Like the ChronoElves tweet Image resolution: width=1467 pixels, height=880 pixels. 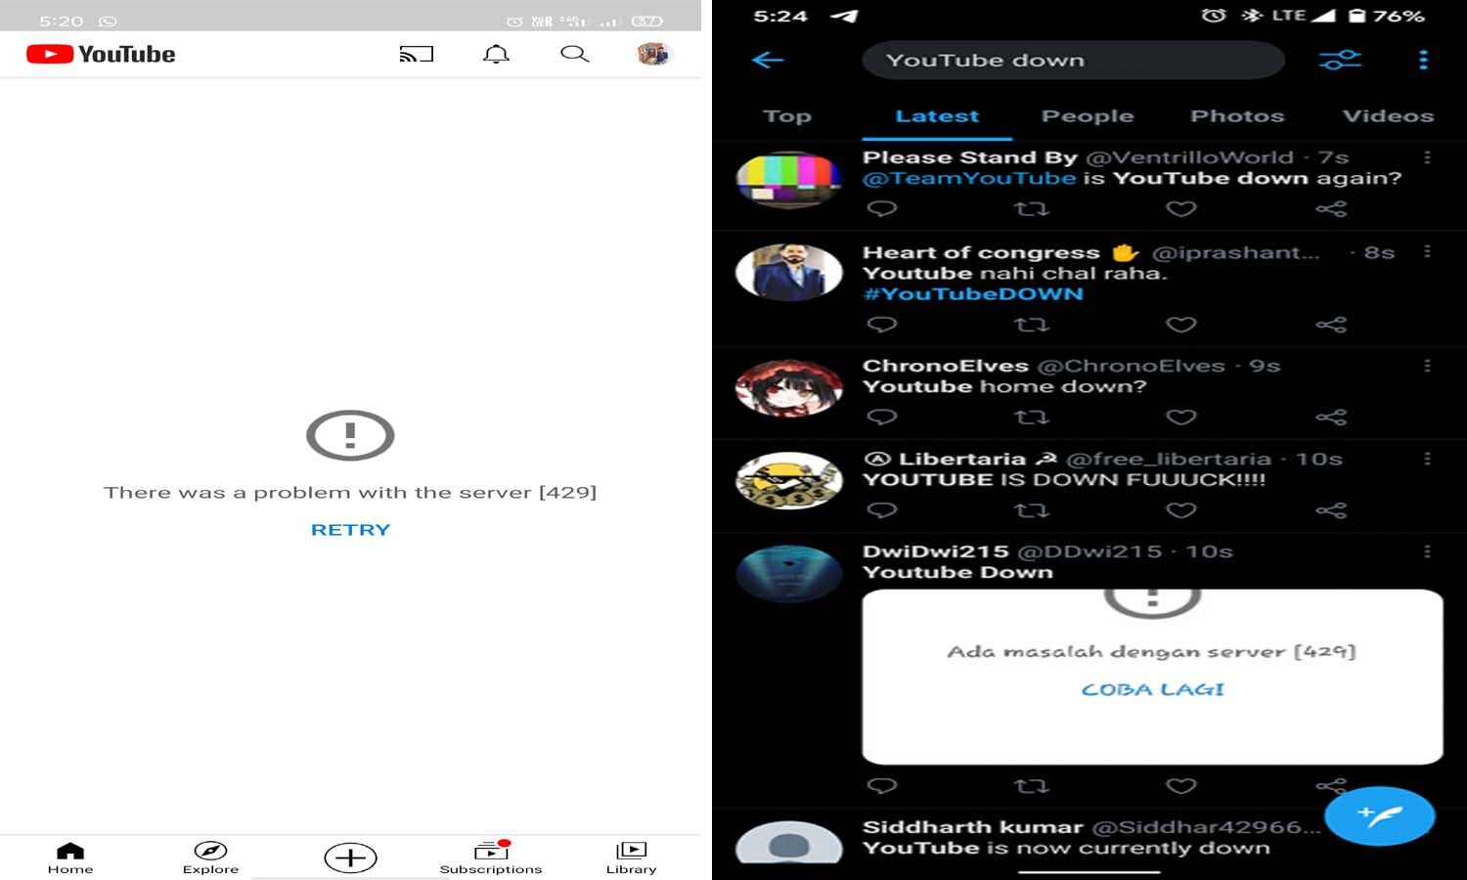(x=1181, y=417)
